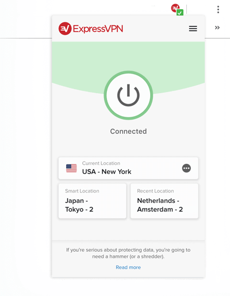
Task: Click the Connected status text
Action: click(128, 131)
